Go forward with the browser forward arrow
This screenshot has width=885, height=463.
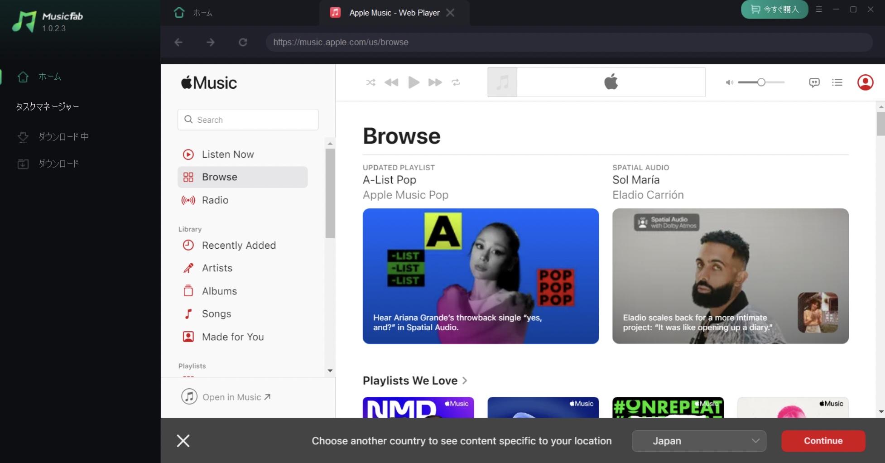click(x=211, y=42)
